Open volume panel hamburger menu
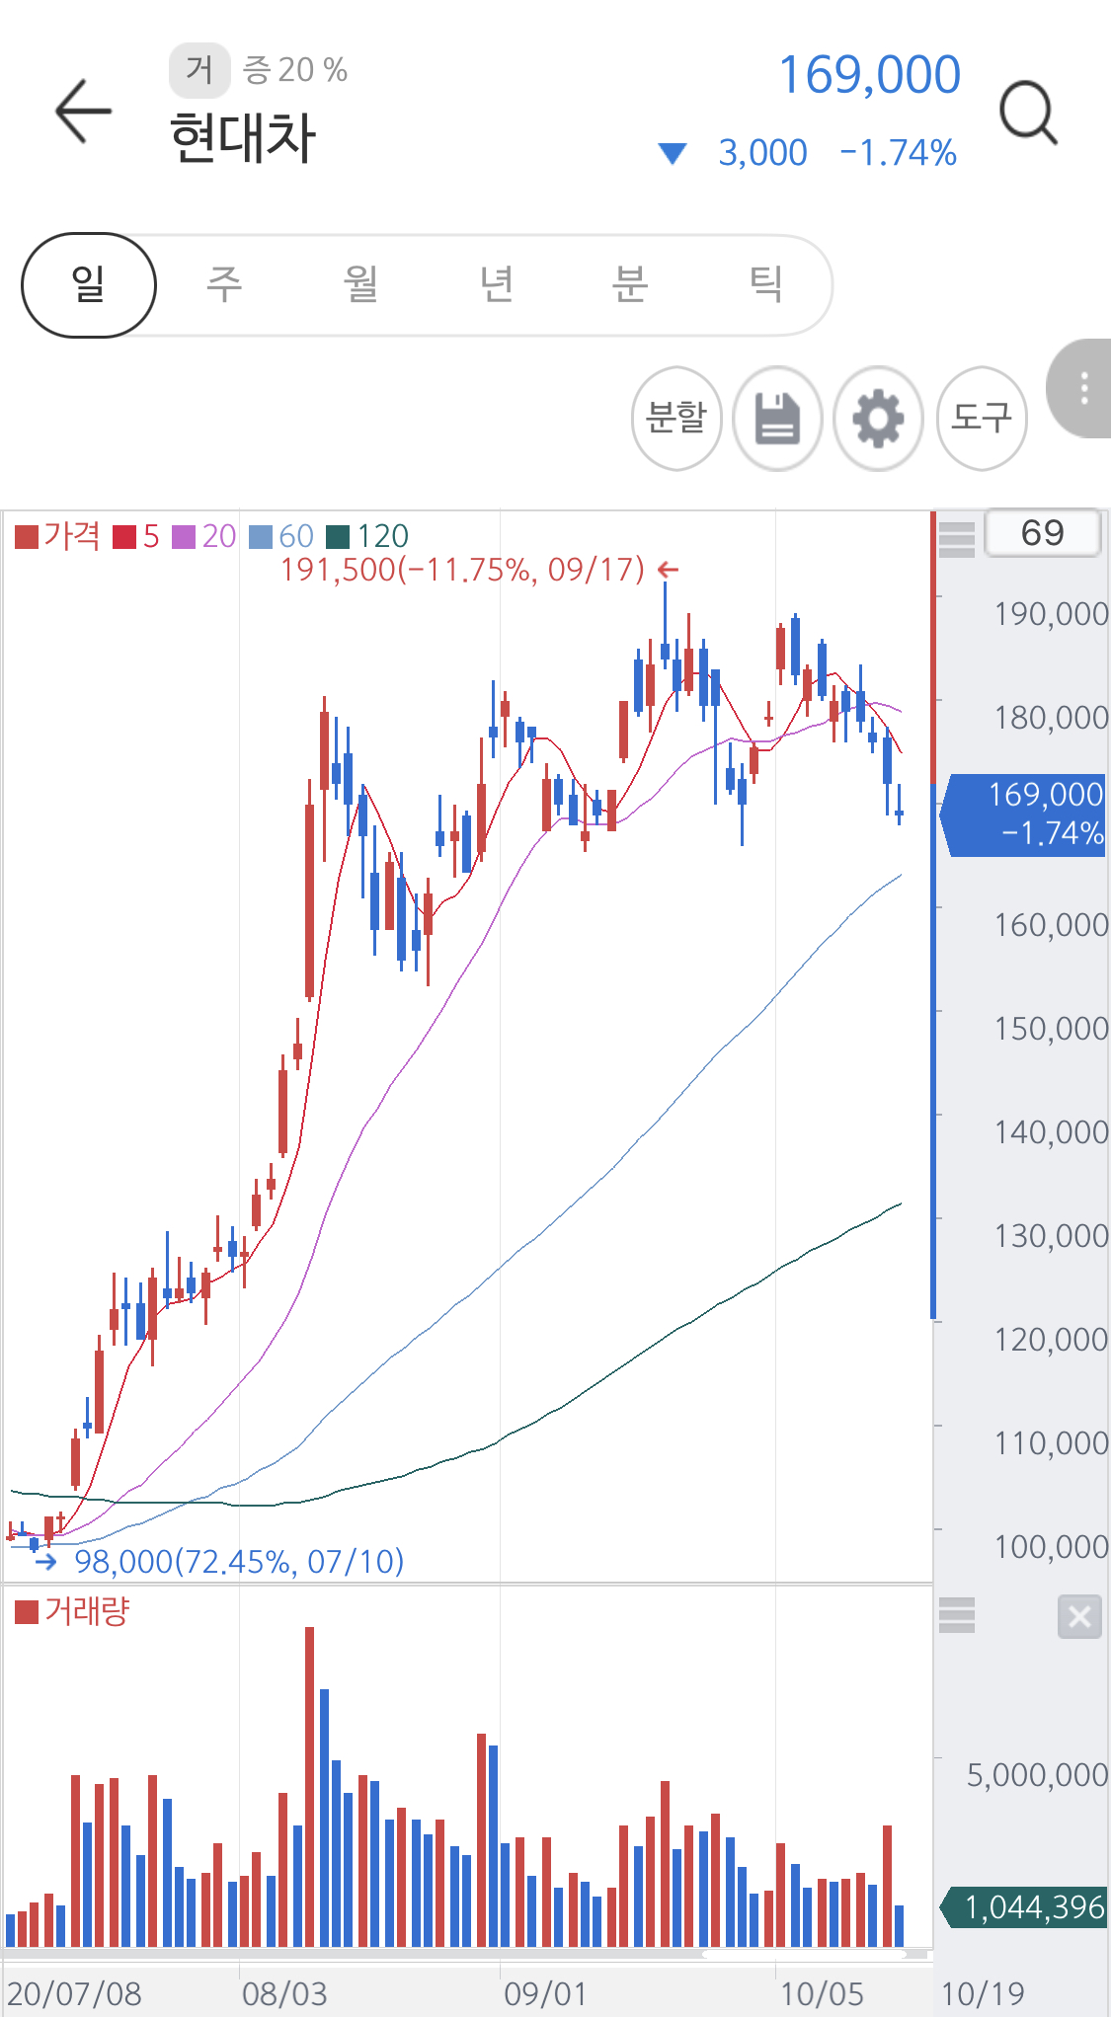 [956, 1615]
